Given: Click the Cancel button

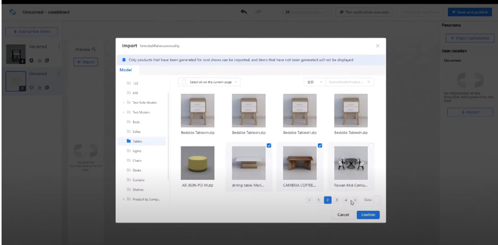Looking at the screenshot, I should point(343,215).
